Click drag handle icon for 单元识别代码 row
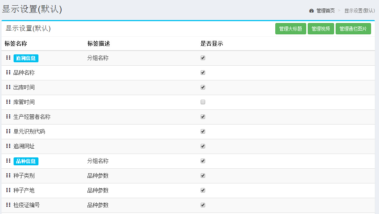 pos(8,131)
